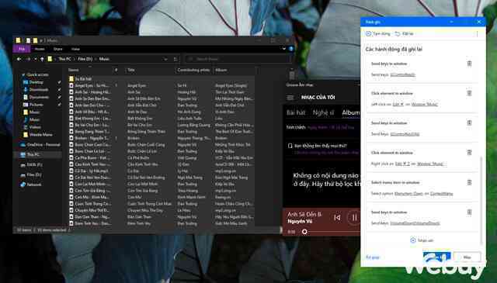Open the bottom-left link in recorder panel
Image resolution: width=497 pixels, height=283 pixels.
coord(373,257)
